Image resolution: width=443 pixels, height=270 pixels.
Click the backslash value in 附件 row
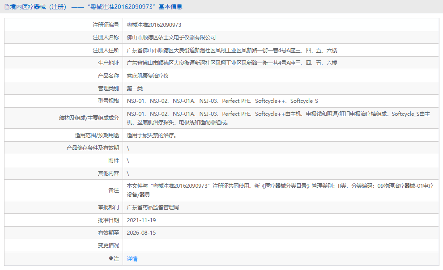coord(128,160)
